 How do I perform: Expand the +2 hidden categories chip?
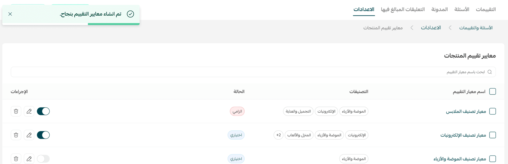278,135
